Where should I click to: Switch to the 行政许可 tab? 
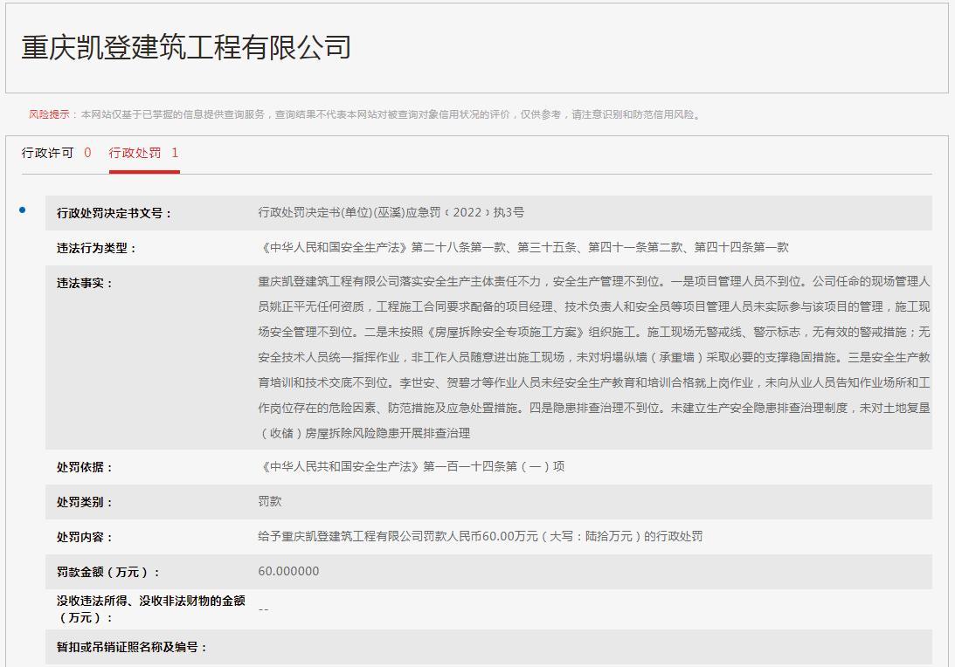(x=47, y=153)
